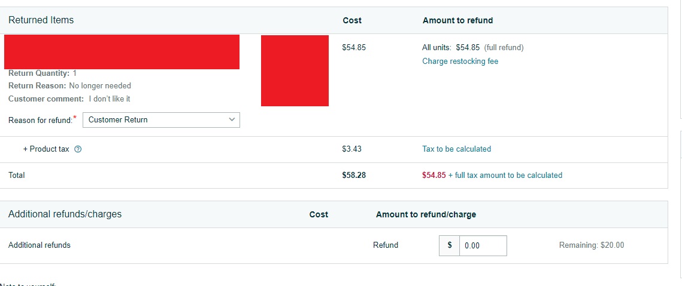Viewport: 682px width, 286px height.
Task: Focus the Additional refunds amount field
Action: coord(483,245)
